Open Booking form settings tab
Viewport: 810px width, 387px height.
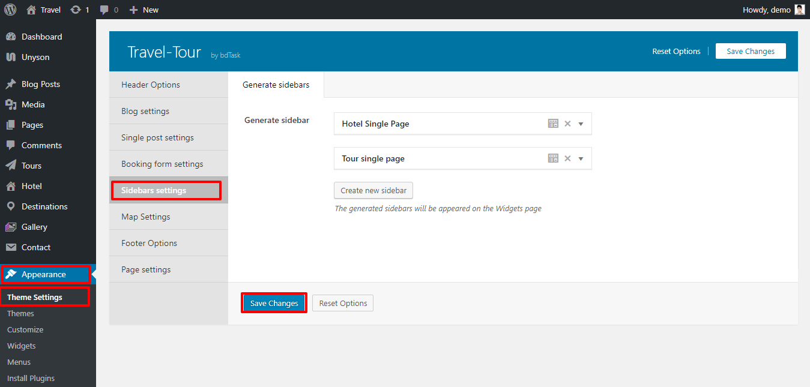tap(169, 164)
